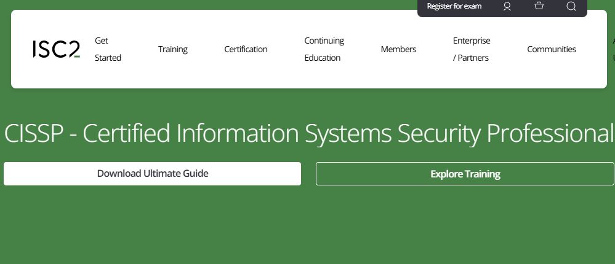Click the Explore Training button
This screenshot has height=264, width=615.
click(465, 174)
